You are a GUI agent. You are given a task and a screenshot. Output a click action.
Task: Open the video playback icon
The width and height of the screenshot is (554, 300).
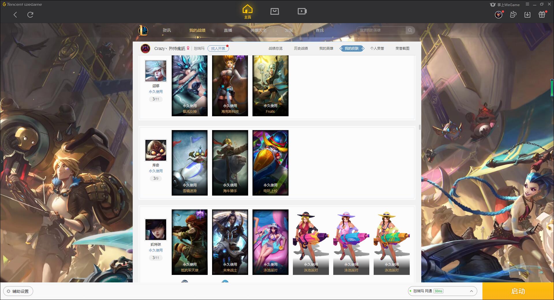click(x=302, y=11)
